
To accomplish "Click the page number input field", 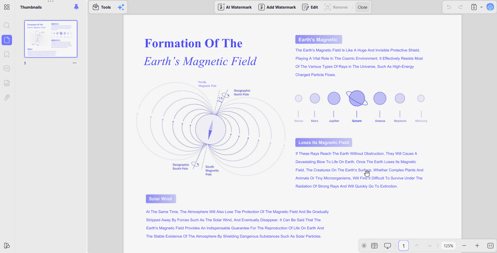I will click(404, 246).
